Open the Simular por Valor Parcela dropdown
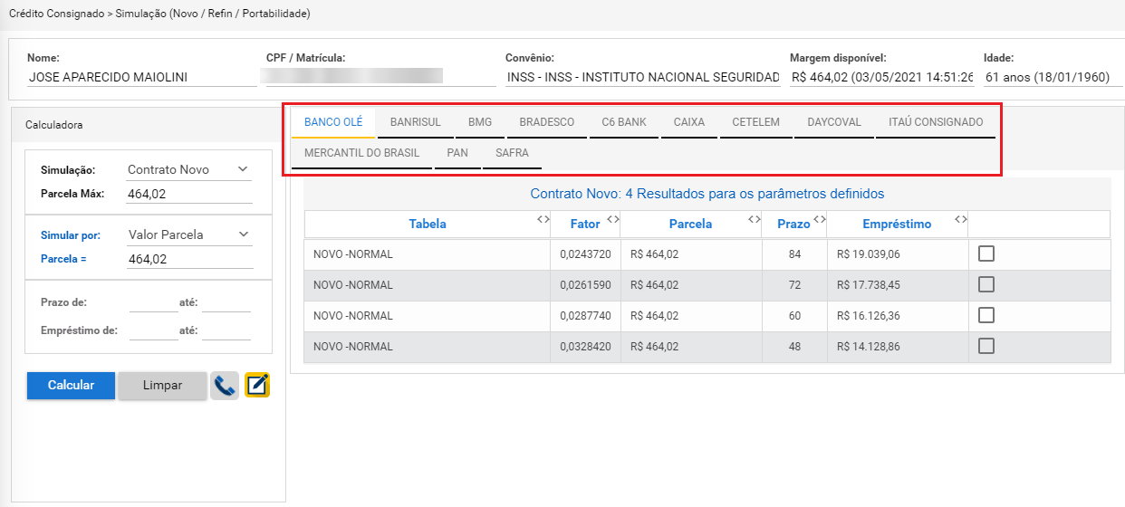Image resolution: width=1125 pixels, height=507 pixels. tap(189, 234)
